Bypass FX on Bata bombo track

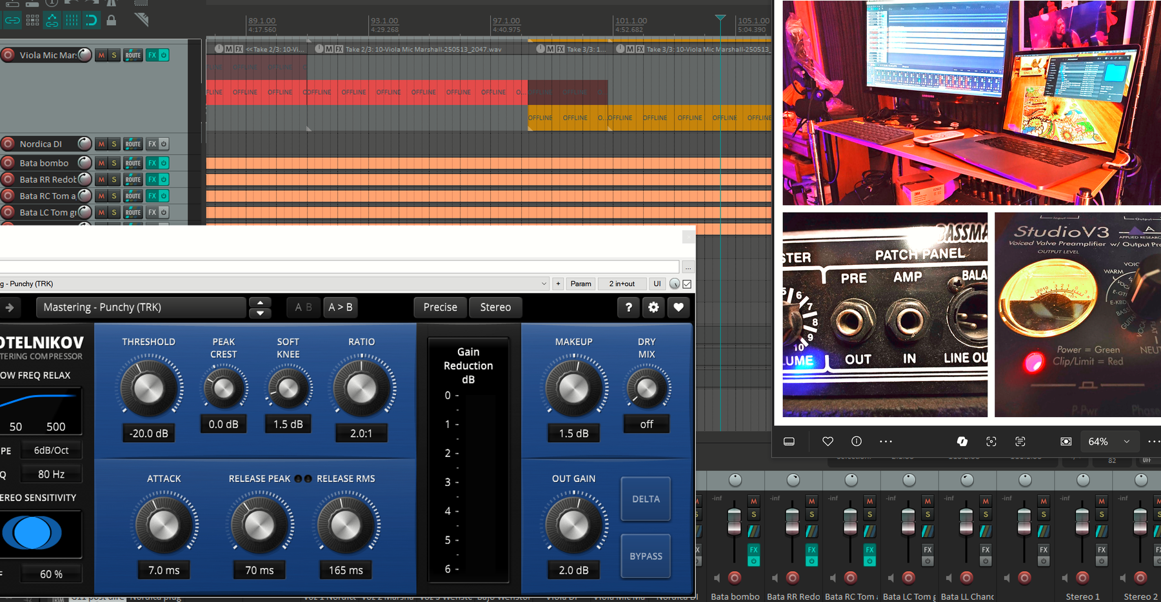pos(164,163)
